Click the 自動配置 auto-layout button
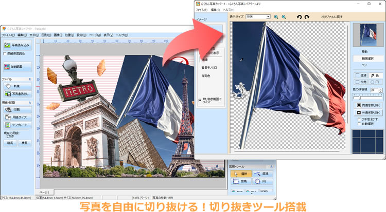386x212 pixels. tap(17, 67)
